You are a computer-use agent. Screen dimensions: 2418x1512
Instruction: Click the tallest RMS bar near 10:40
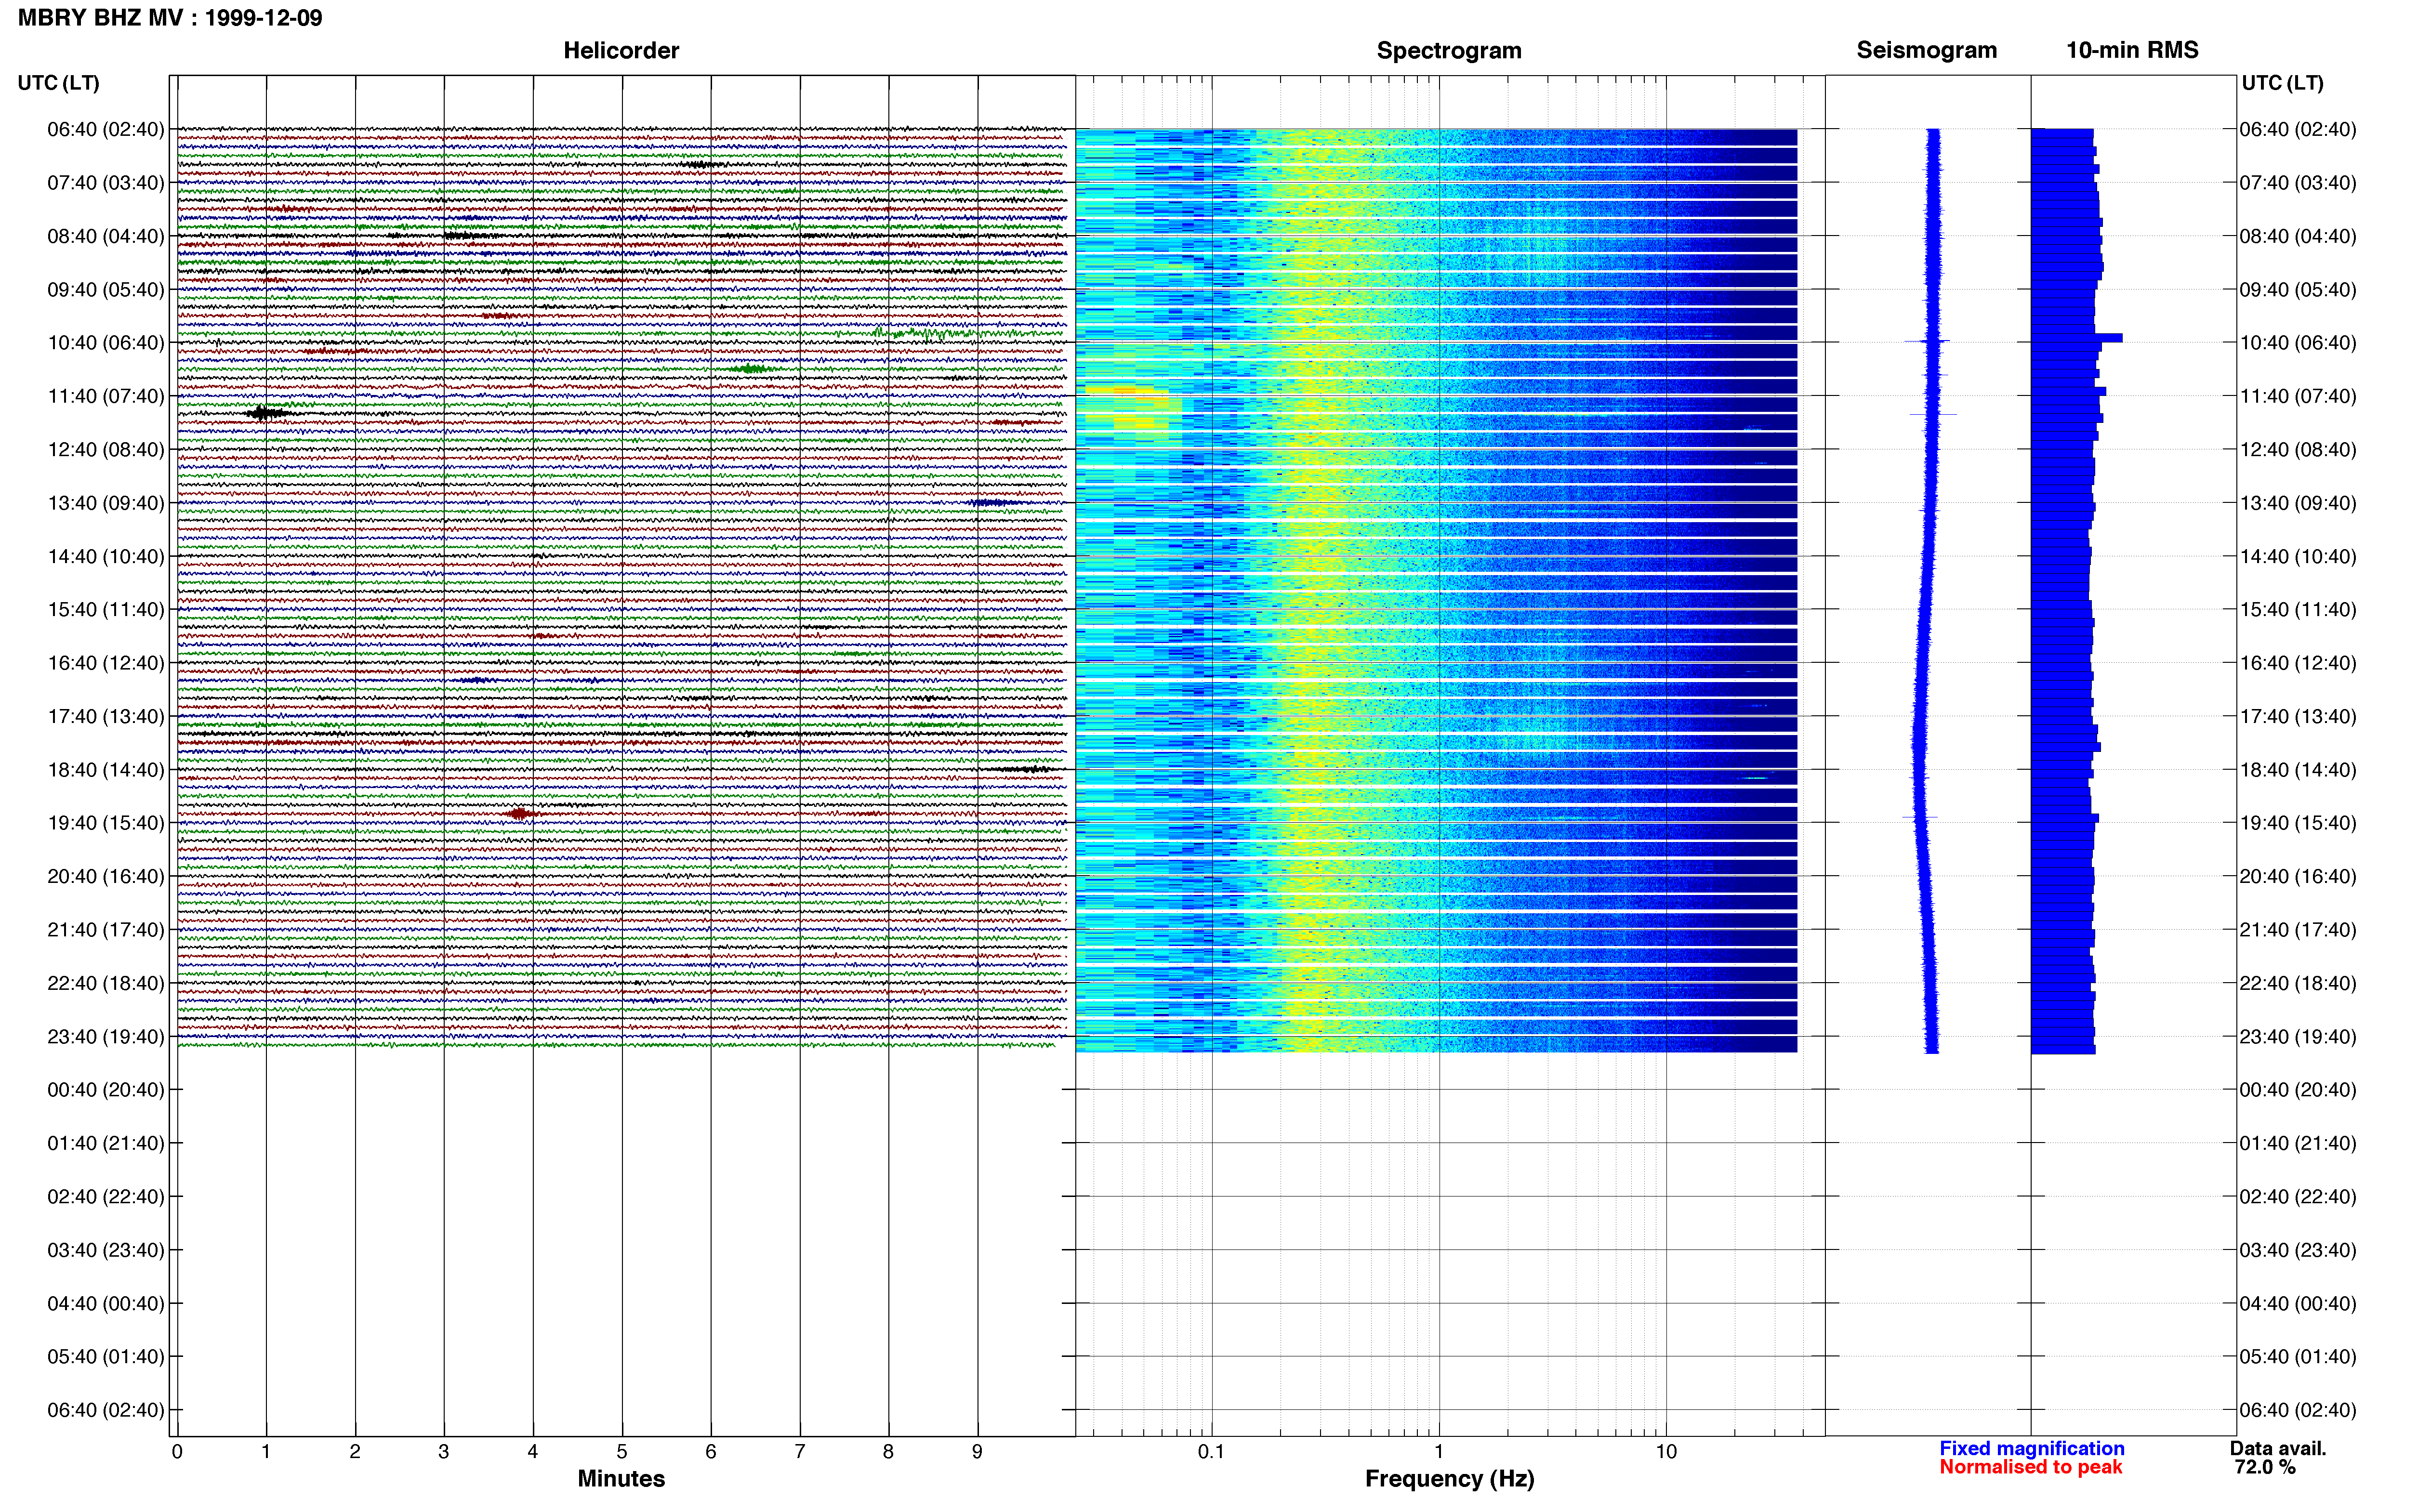pos(2076,338)
